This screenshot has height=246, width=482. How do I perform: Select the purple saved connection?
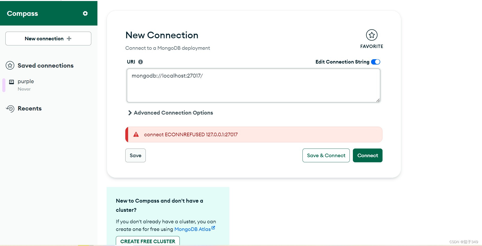pos(26,81)
